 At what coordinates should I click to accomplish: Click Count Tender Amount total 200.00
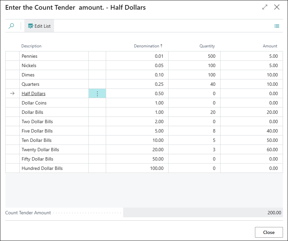(203, 213)
